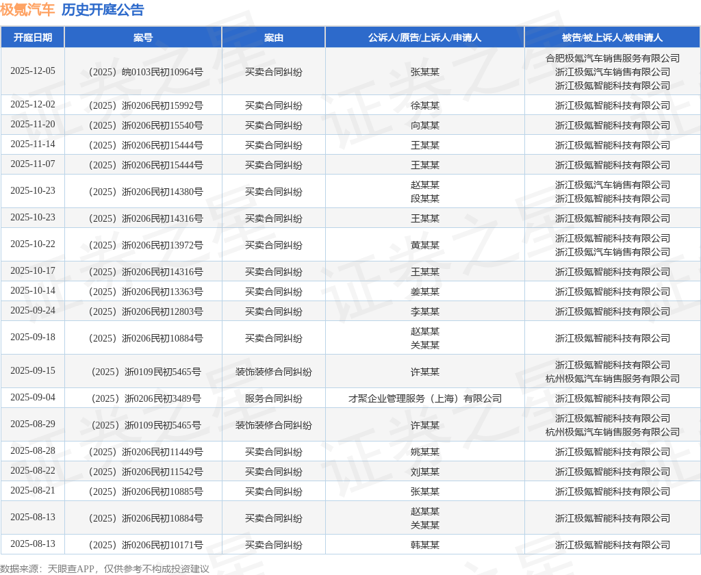Select date cell 2025-09-15
The width and height of the screenshot is (701, 575).
33,370
